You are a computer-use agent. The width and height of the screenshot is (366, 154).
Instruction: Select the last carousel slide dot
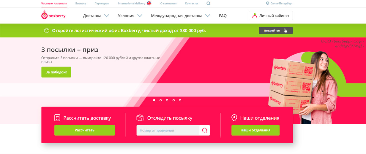click(180, 100)
